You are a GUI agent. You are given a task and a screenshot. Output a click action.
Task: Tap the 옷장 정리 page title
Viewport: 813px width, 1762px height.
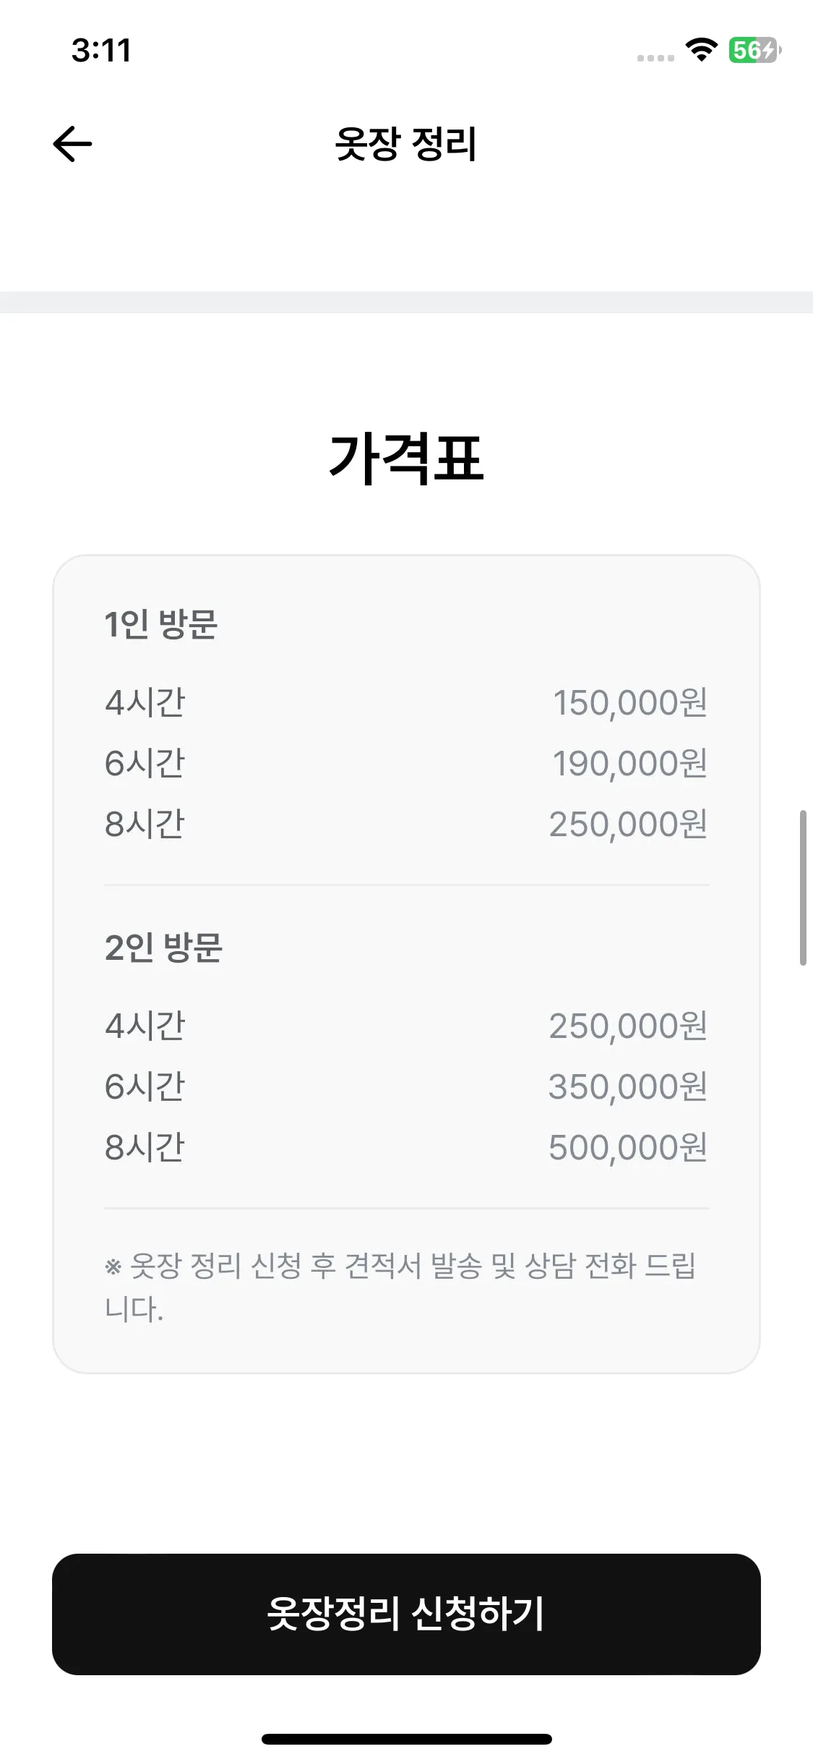click(x=405, y=143)
